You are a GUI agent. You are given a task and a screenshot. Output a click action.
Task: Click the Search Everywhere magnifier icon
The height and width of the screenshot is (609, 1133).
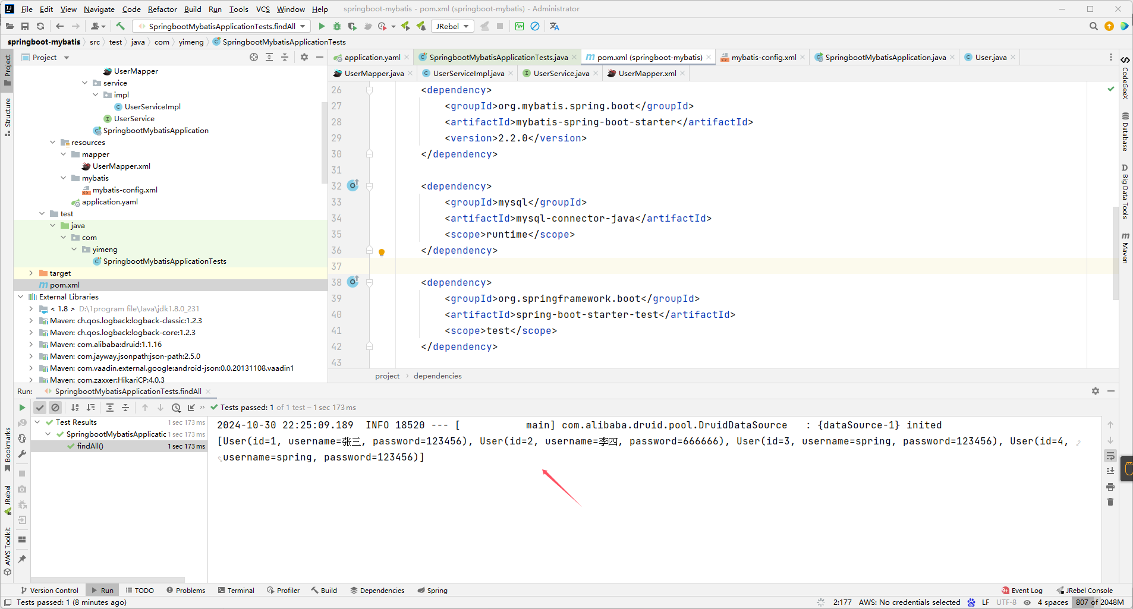[x=1093, y=26]
